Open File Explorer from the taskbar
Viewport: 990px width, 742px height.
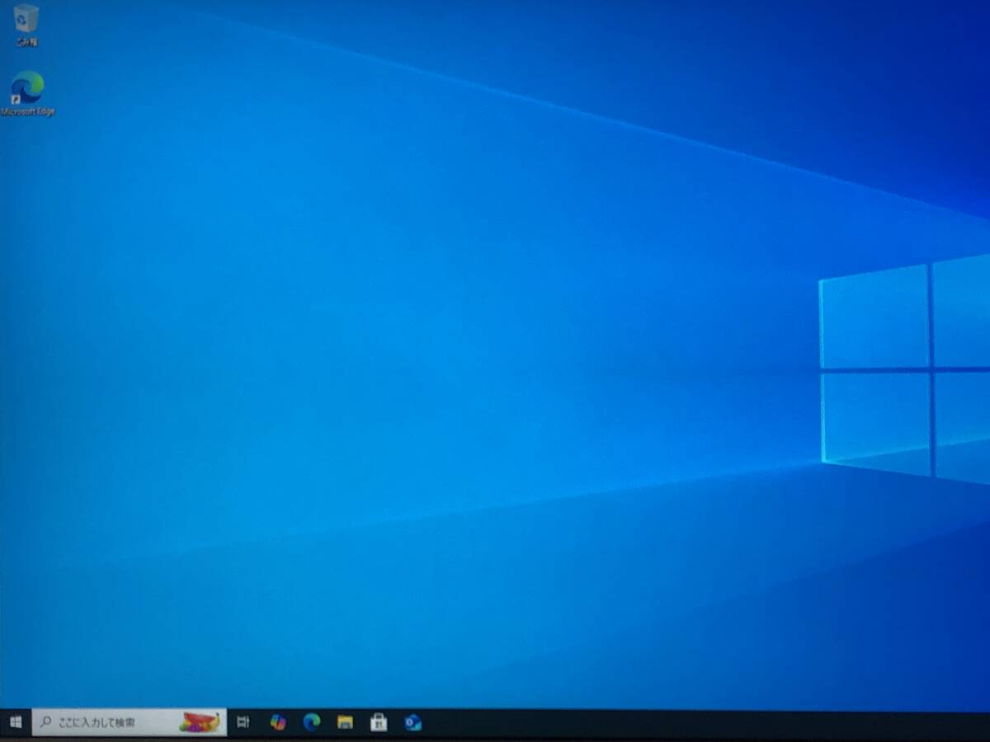click(x=345, y=722)
